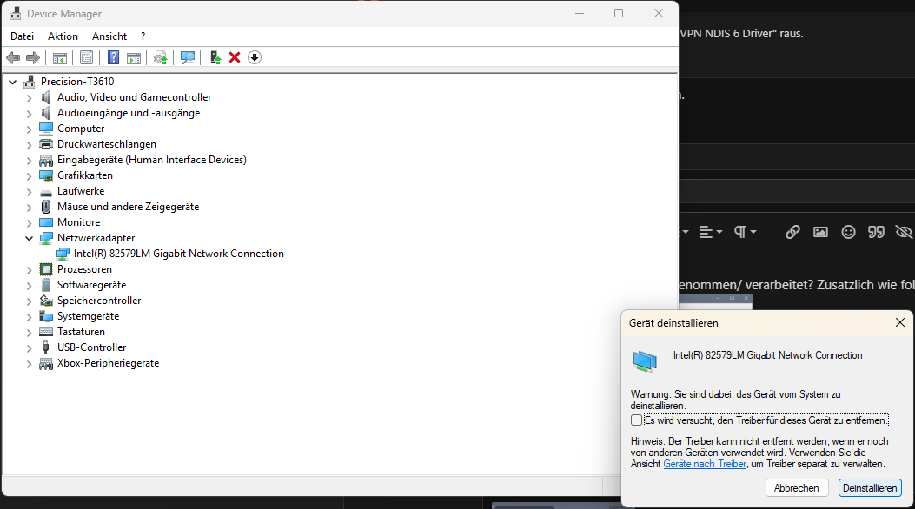Select the Monitore label

78,222
